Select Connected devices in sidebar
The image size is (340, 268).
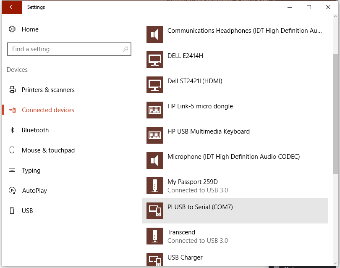point(48,110)
